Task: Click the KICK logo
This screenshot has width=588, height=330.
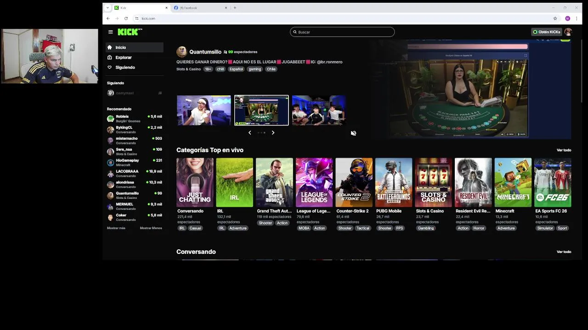Action: [x=130, y=32]
